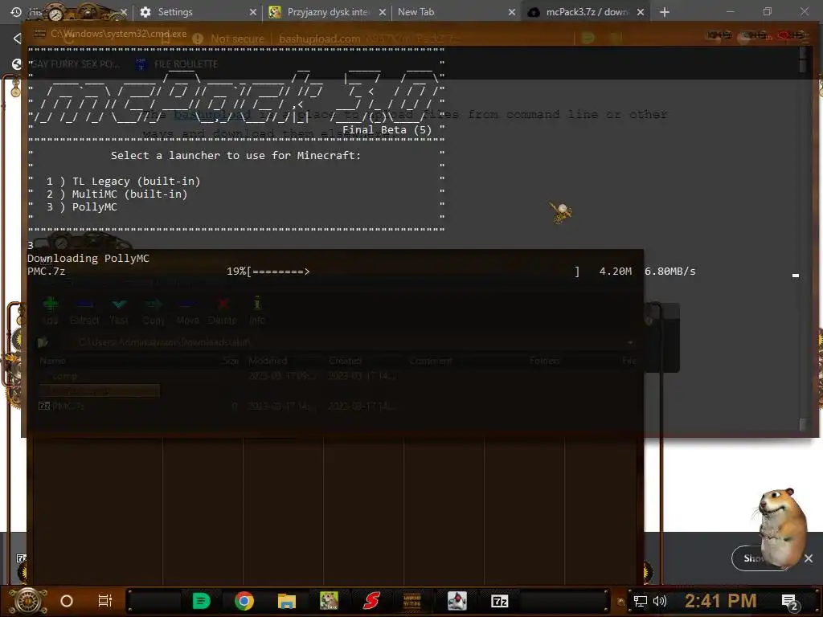Switch to 7-Zip from the taskbar
This screenshot has height=617, width=823.
pyautogui.click(x=499, y=601)
